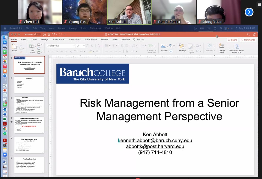This screenshot has height=179, width=262.
Task: Expand the Shapes dropdown arrow
Action: pos(174,46)
